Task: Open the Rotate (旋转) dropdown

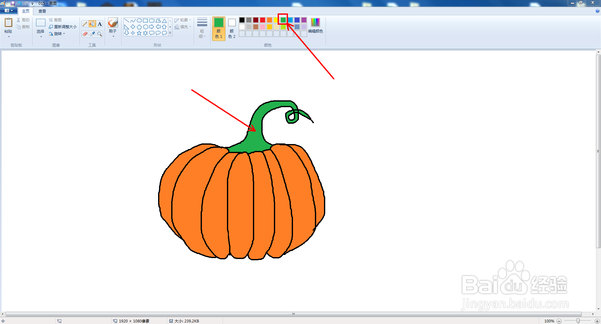Action: point(57,34)
